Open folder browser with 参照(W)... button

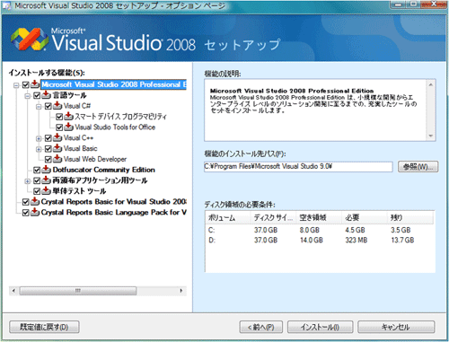pos(418,167)
